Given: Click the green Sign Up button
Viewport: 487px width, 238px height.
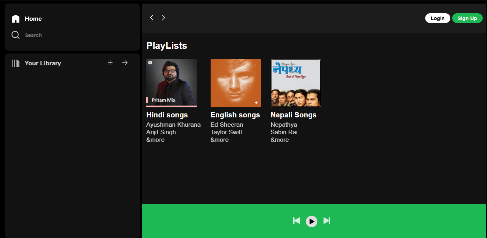Looking at the screenshot, I should (x=467, y=18).
